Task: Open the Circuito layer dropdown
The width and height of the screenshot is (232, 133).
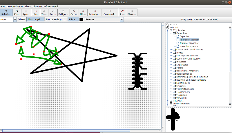Action: [x=122, y=19]
